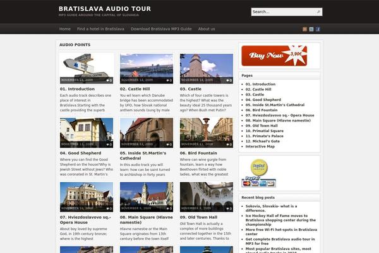379x253 pixels.
Task: Read blog post Sokovia, Slovakia difference
Action: pos(271,209)
